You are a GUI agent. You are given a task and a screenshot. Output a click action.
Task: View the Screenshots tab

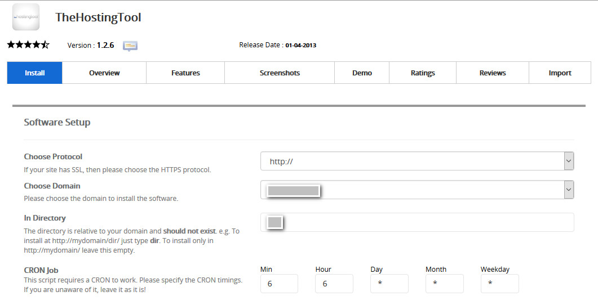pos(280,73)
